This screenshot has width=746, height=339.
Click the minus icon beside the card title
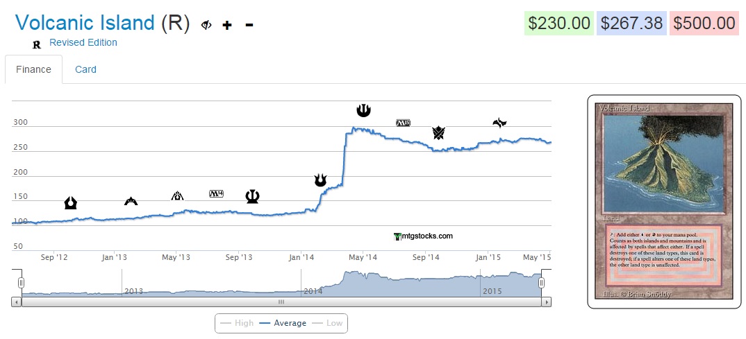point(249,25)
